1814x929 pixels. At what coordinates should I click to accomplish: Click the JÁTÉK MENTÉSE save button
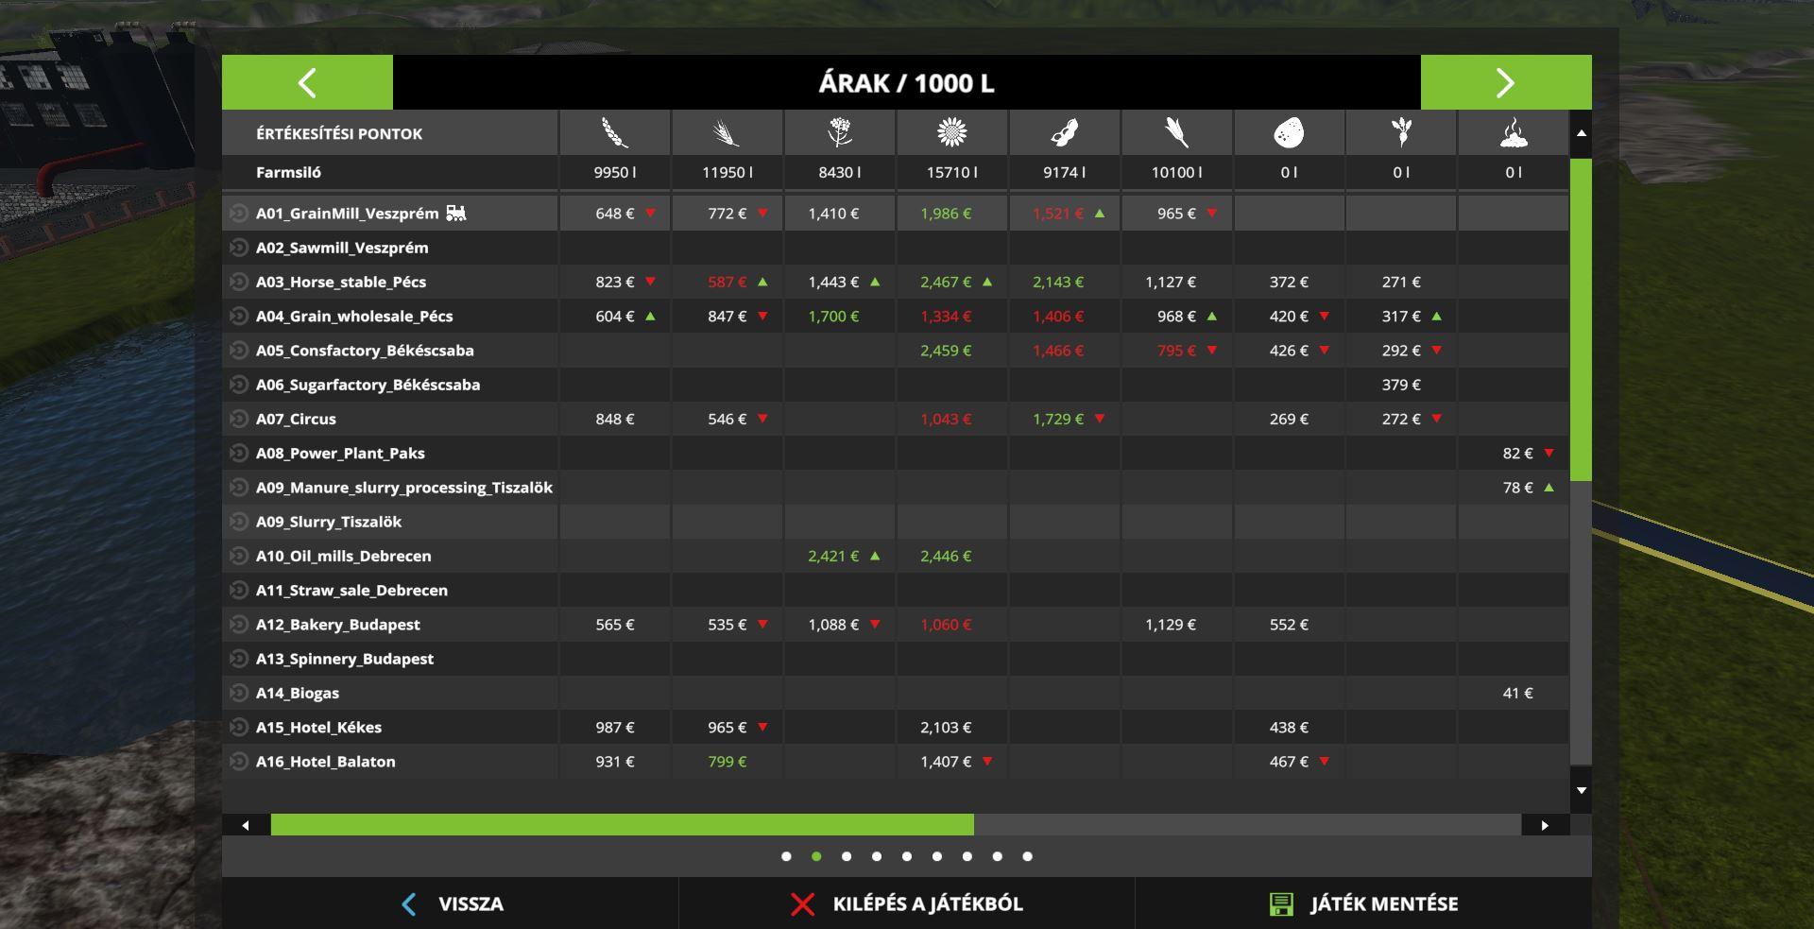pos(1363,903)
